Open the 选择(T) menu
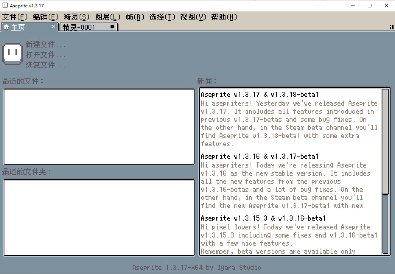This screenshot has height=274, width=395. [x=162, y=17]
